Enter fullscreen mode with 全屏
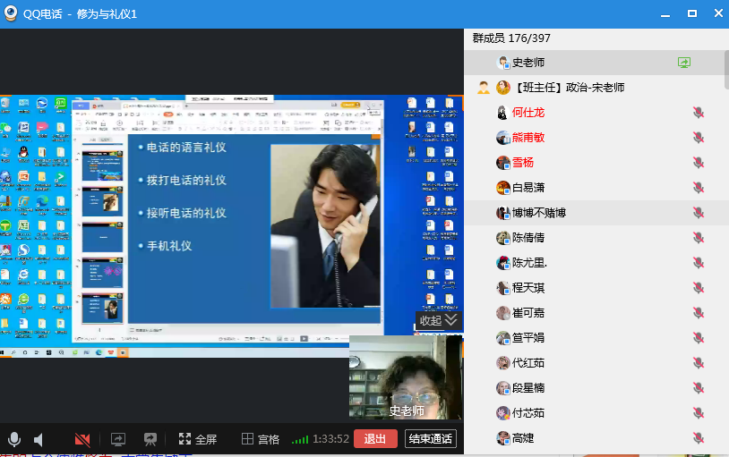729x457 pixels. [198, 439]
